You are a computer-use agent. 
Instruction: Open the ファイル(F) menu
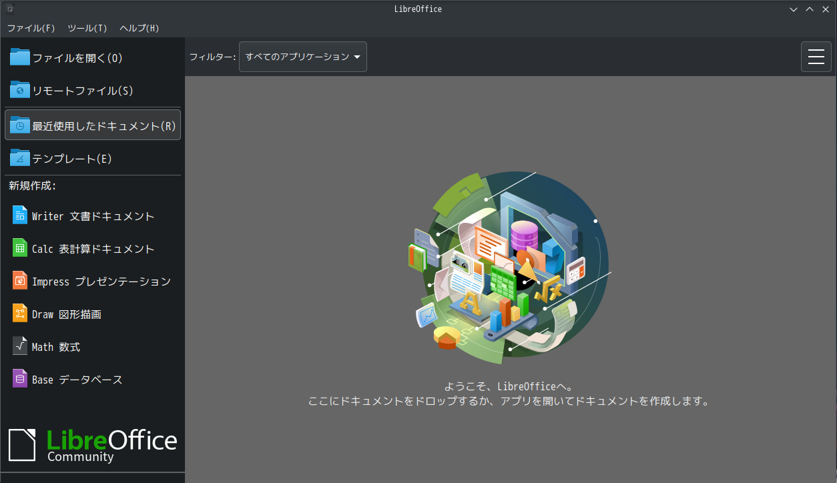point(31,28)
